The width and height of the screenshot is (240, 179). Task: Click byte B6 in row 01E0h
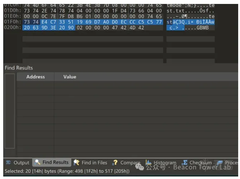click(80, 16)
